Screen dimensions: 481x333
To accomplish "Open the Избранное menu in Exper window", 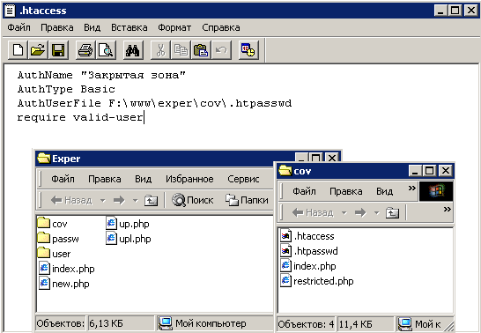I will 189,179.
